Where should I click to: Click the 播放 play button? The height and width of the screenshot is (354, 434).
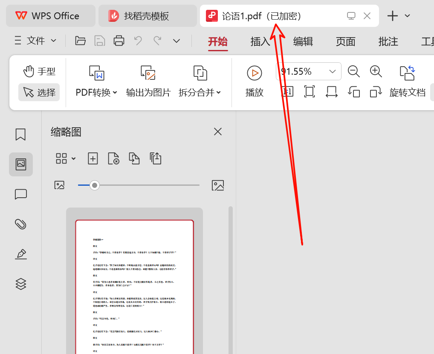pyautogui.click(x=255, y=81)
